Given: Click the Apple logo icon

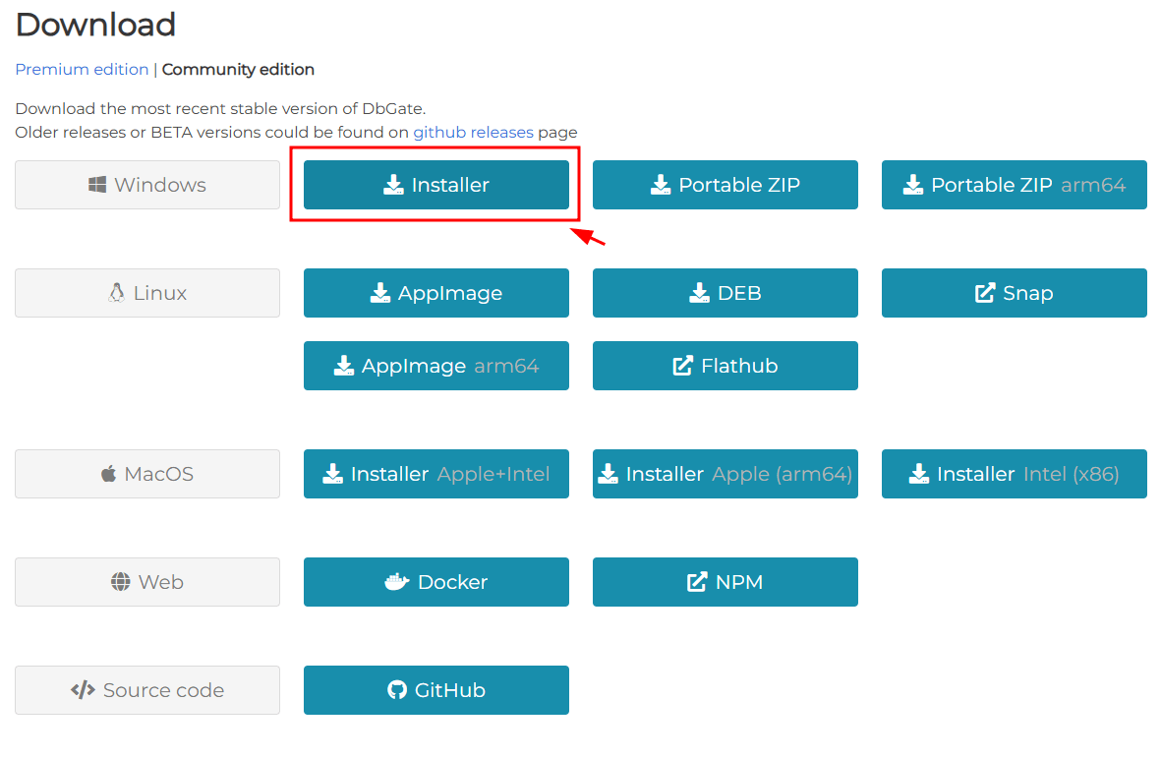Looking at the screenshot, I should [x=108, y=474].
